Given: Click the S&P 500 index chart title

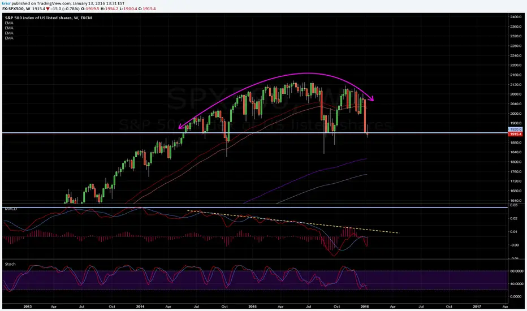Looking at the screenshot, I should [49, 18].
